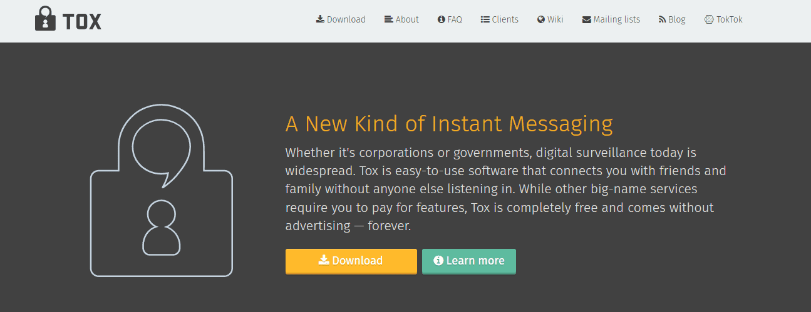Screen dimensions: 811x312
Task: Open the Mailing lists link
Action: pos(611,19)
